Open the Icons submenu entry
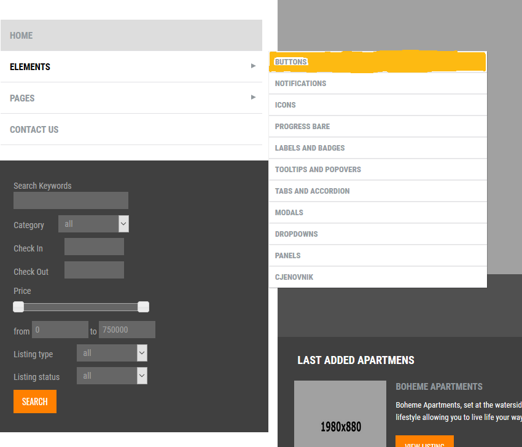522x447 pixels. 286,105
